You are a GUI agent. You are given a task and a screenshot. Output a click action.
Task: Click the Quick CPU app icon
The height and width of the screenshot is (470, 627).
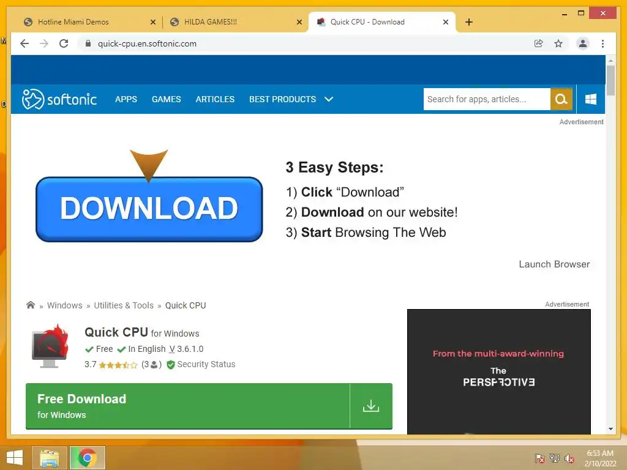pos(50,346)
